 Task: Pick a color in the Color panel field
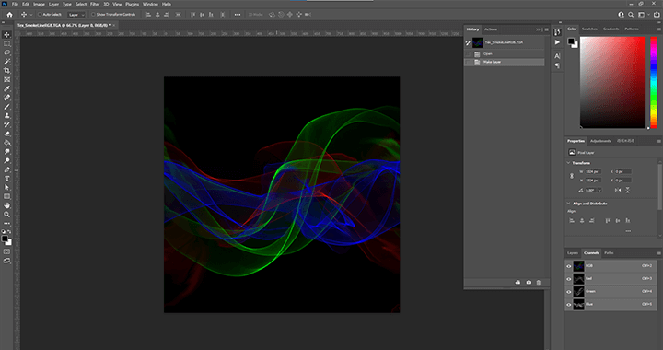pyautogui.click(x=612, y=82)
